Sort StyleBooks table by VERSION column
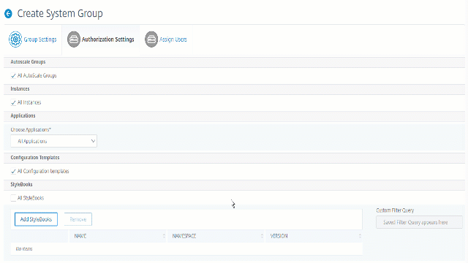Image resolution: width=468 pixels, height=263 pixels. pyautogui.click(x=314, y=236)
